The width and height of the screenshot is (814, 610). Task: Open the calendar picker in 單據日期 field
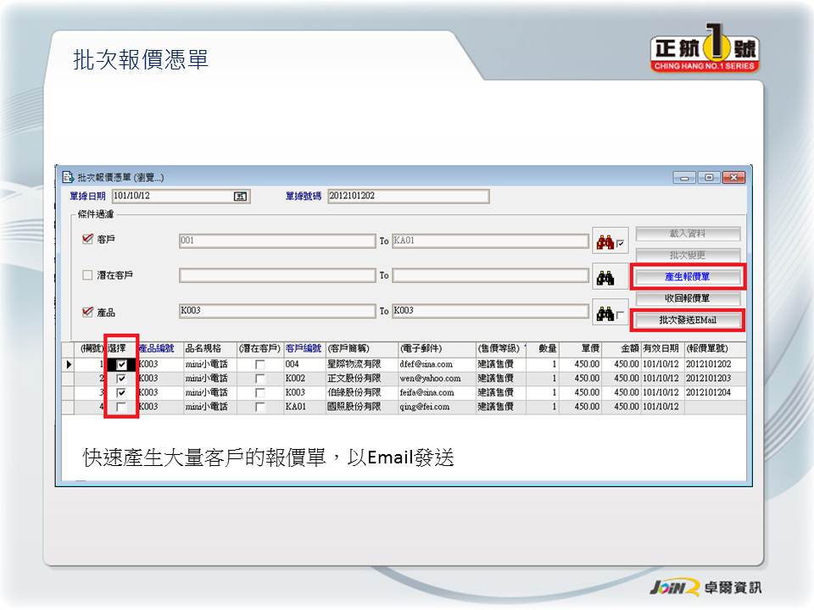(x=240, y=197)
